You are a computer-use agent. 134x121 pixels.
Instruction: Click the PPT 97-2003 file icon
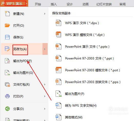coord(58,58)
